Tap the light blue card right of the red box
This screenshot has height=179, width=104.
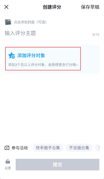[90, 59]
